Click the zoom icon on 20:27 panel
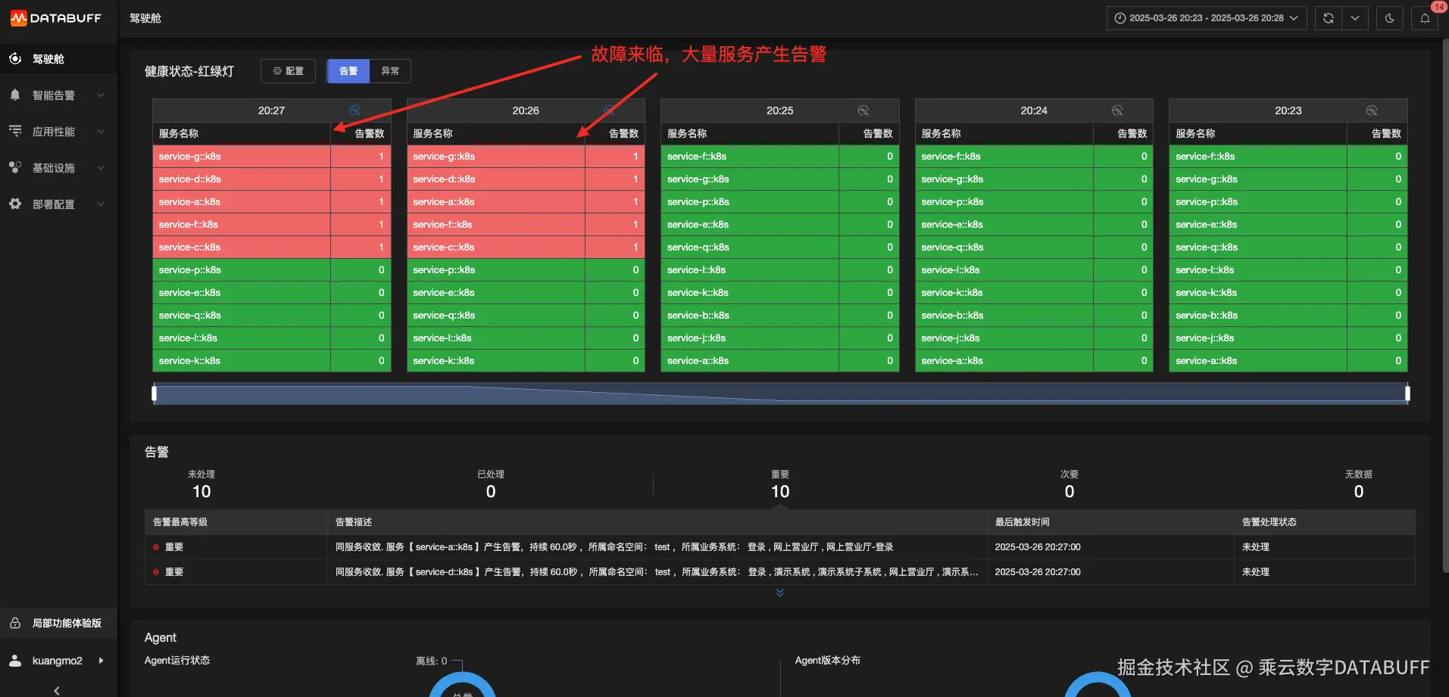Screen dimensions: 1449x697 click(x=354, y=110)
